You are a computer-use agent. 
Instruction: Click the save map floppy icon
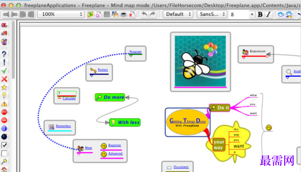[x=107, y=14]
